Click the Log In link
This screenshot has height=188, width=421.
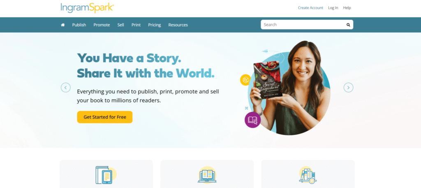click(x=333, y=8)
